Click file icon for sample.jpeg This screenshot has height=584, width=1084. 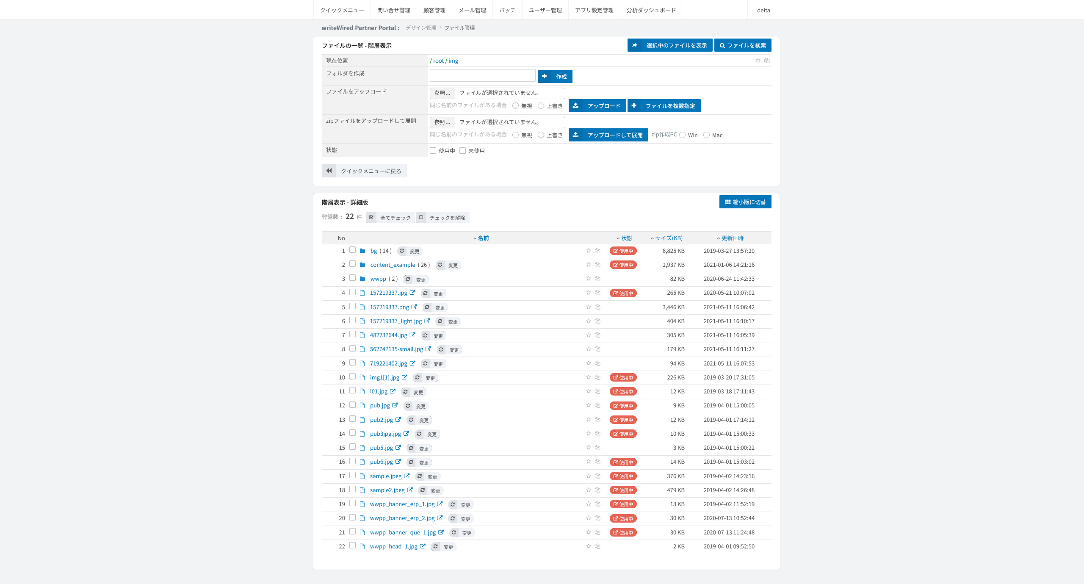[x=362, y=476]
